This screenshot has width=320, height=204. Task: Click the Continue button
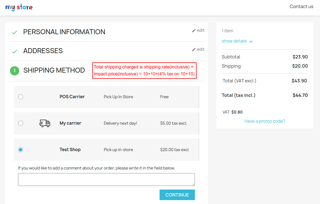pos(177,195)
